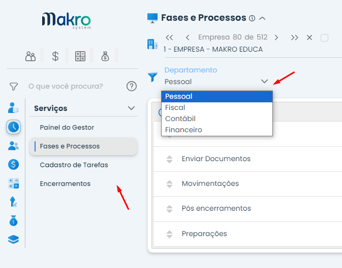
Task: Select the clock services sidebar icon
Action: (13, 127)
